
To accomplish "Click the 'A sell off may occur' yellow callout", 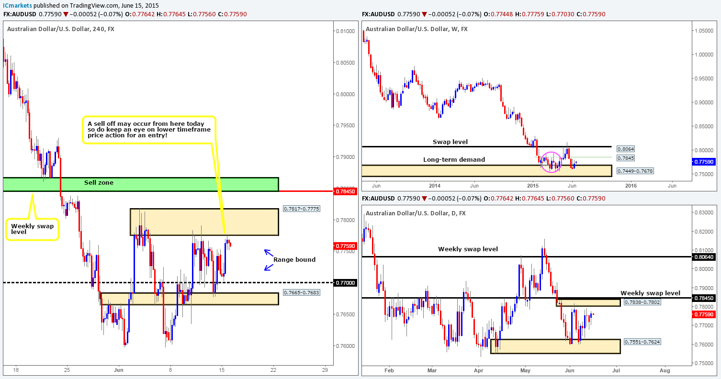I will 149,129.
